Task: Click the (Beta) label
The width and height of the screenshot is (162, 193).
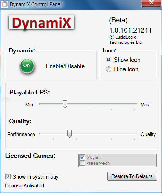Action: point(118,20)
